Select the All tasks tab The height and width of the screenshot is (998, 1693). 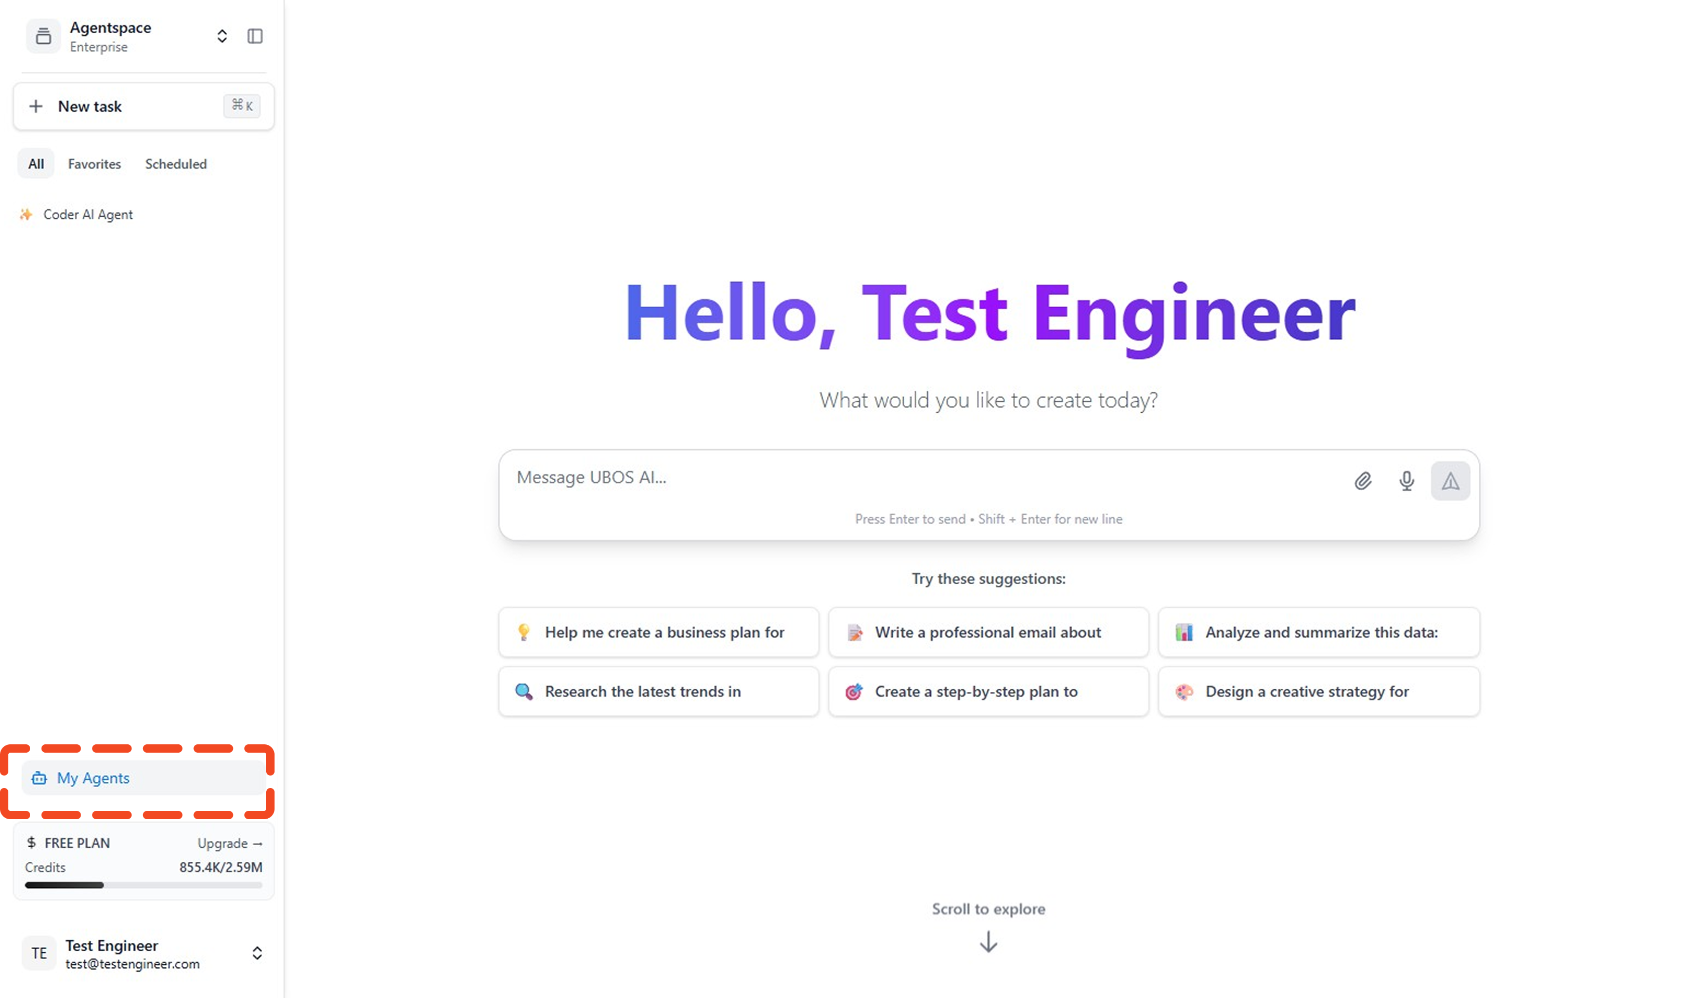pos(36,164)
